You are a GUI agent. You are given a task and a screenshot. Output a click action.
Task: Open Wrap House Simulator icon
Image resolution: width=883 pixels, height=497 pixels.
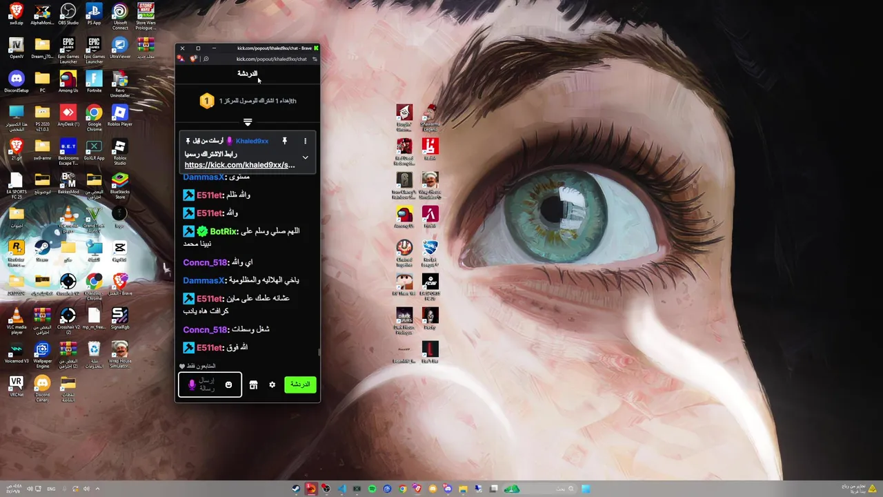[x=120, y=355]
